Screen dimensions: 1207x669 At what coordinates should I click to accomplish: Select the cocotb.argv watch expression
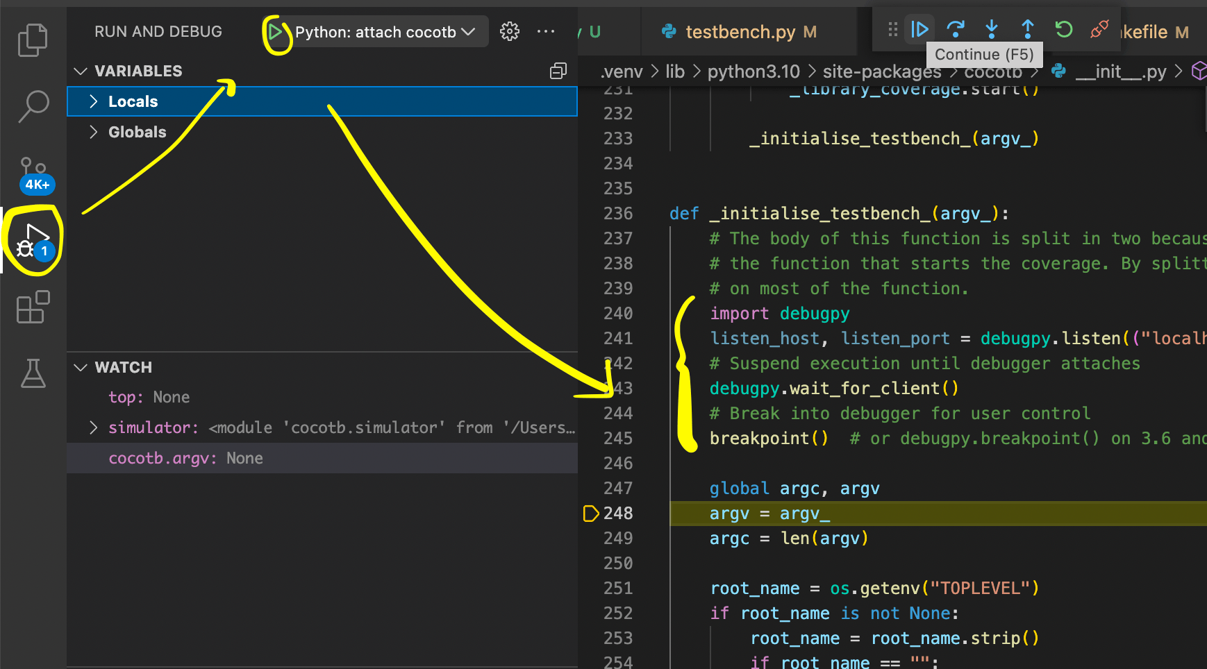tap(185, 458)
